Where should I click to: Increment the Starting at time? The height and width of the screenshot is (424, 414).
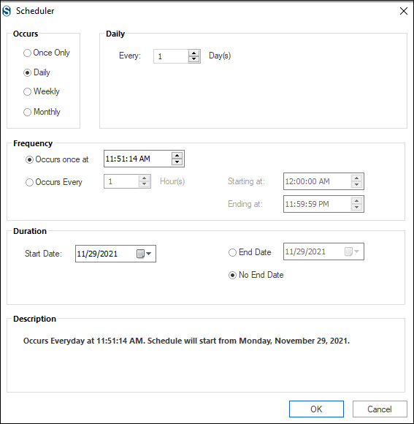[356, 178]
